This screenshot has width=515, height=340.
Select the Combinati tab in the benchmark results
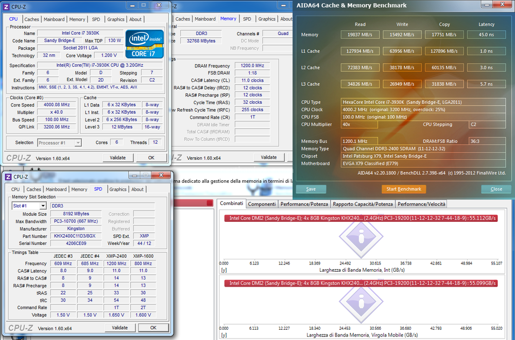(232, 203)
